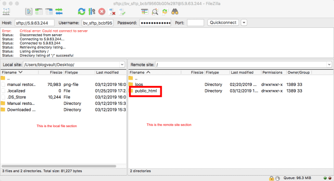Viewport: 334px width, 181px height.
Task: Click the Username input field
Action: click(97, 23)
